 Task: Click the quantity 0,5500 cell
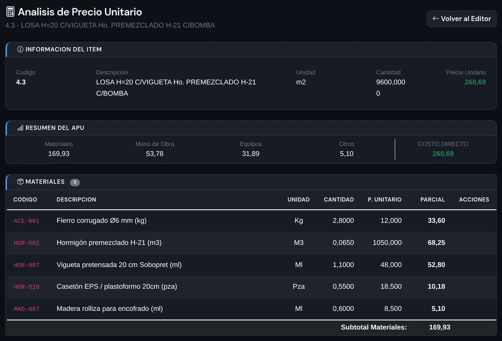click(343, 286)
